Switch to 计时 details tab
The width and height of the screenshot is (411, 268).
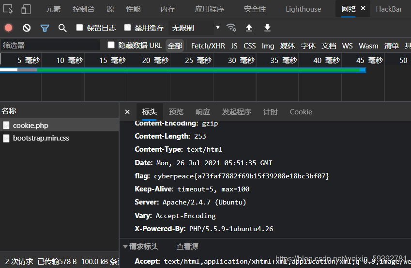(x=270, y=112)
